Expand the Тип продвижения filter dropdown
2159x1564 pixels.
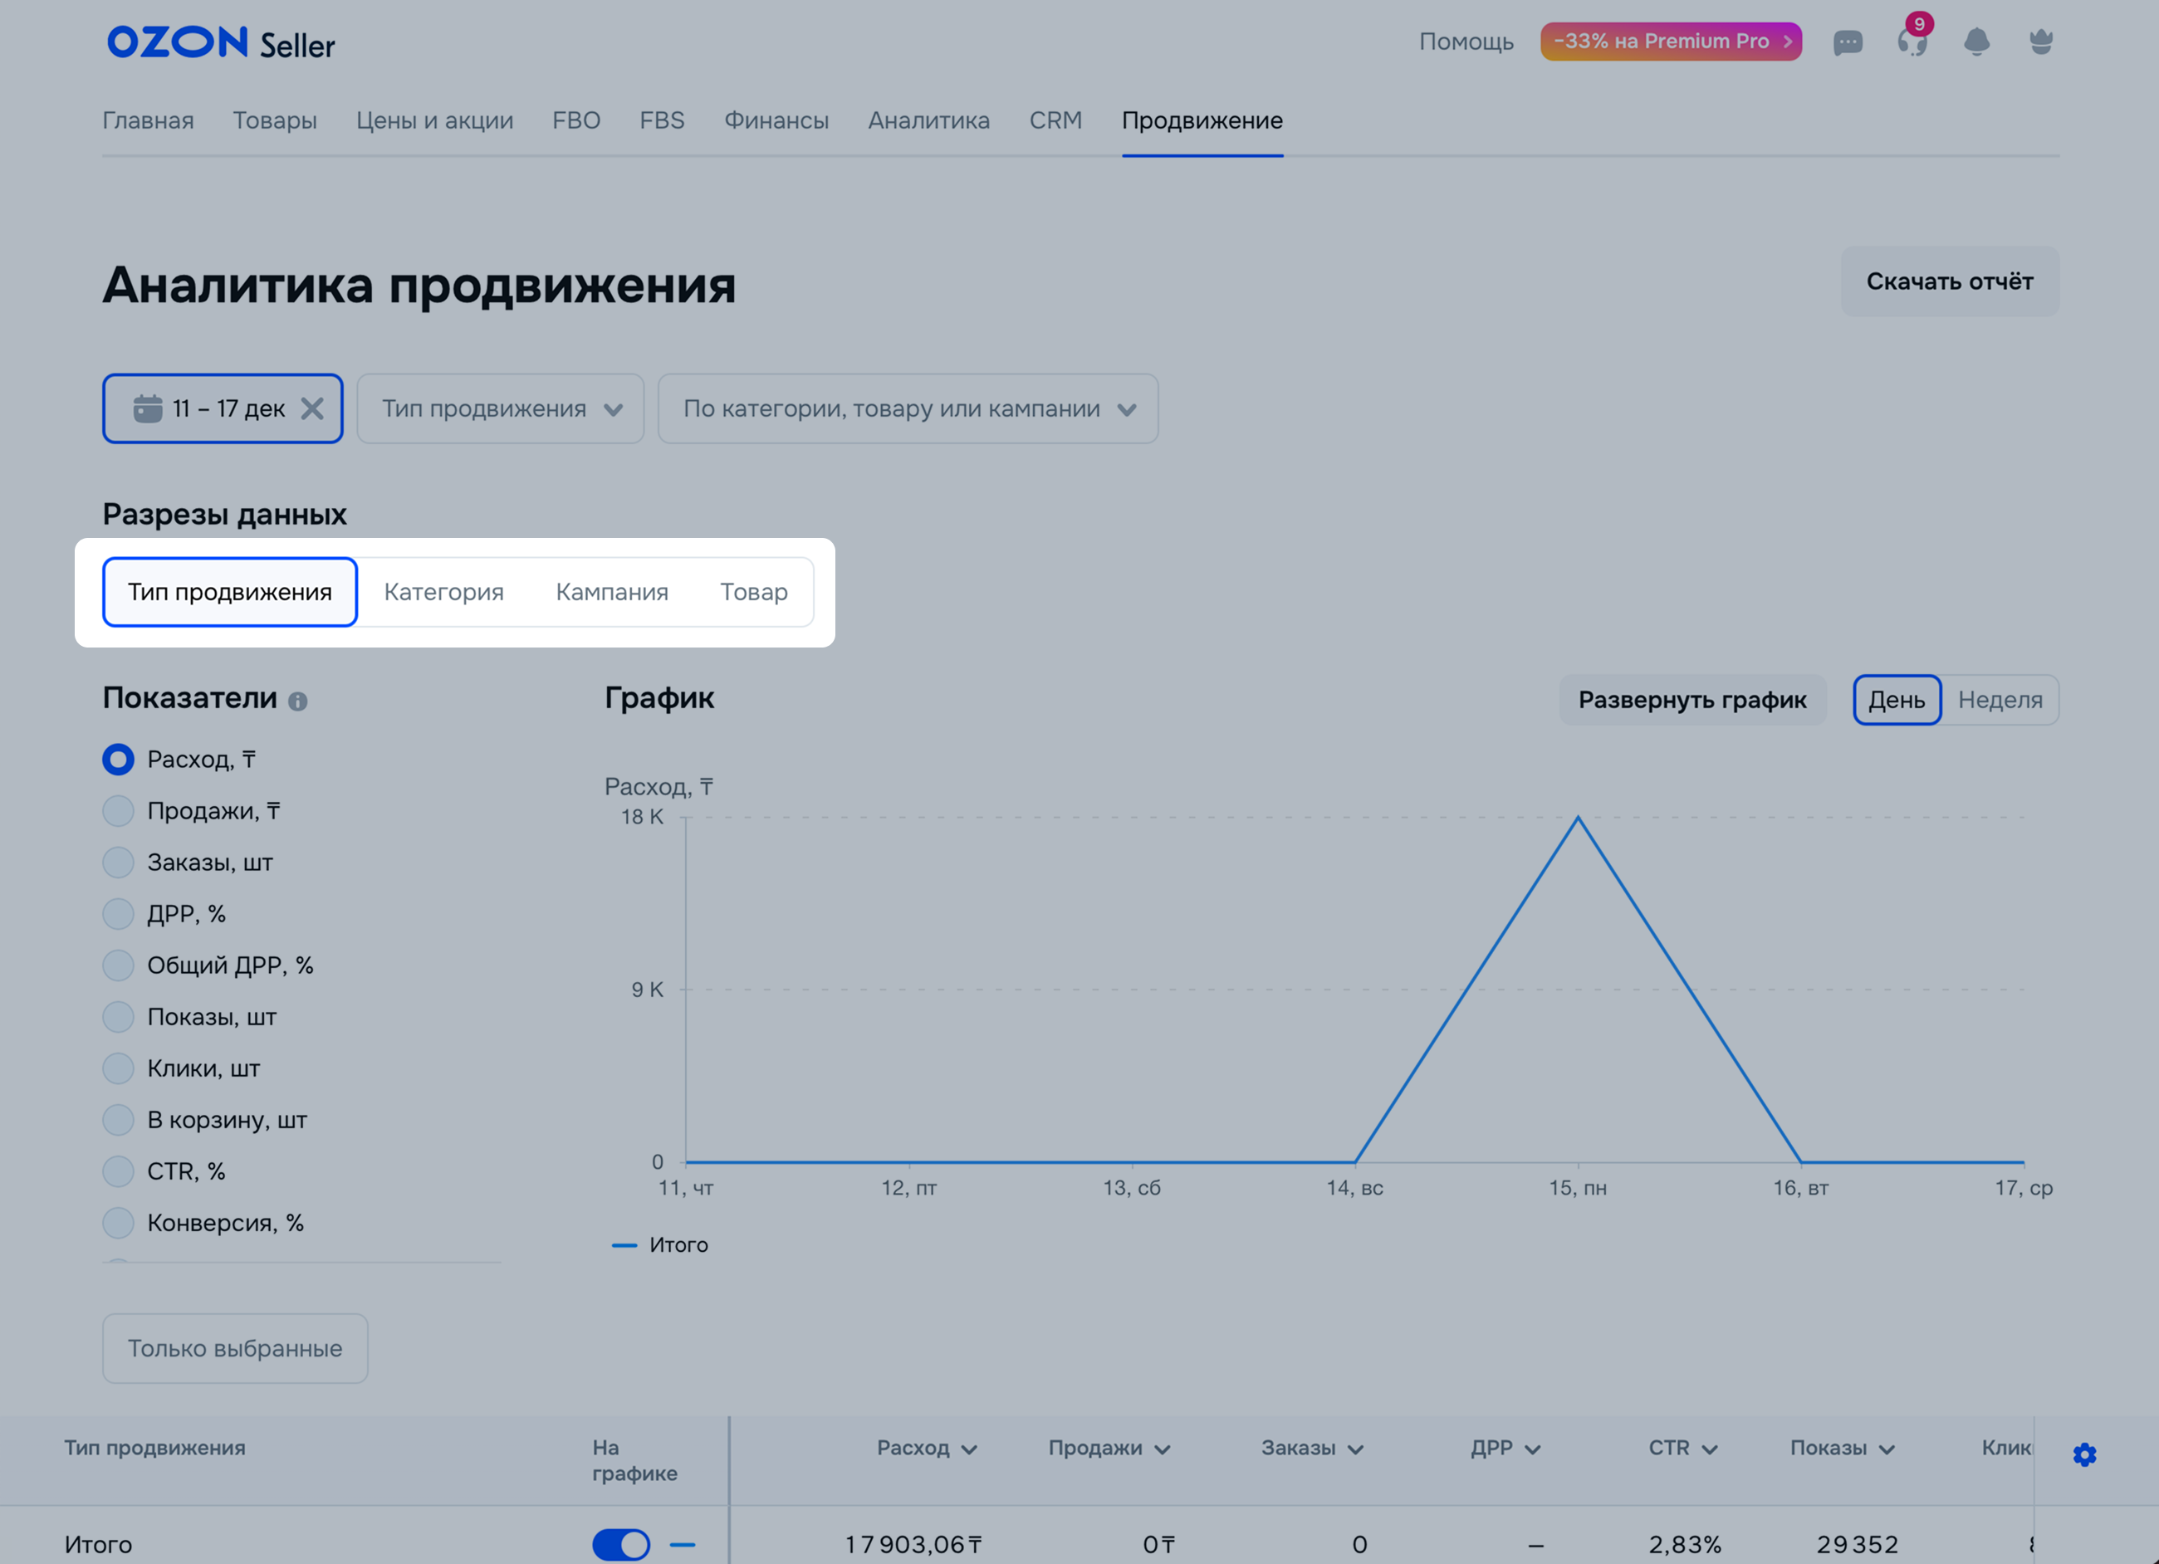pos(501,408)
